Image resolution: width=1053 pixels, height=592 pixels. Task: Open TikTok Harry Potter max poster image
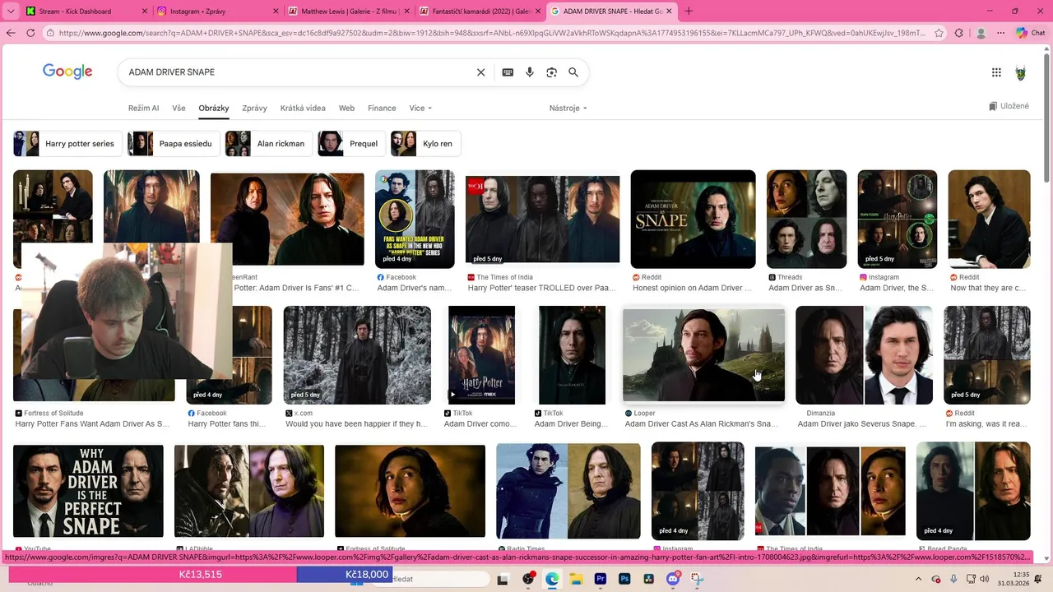tap(481, 355)
